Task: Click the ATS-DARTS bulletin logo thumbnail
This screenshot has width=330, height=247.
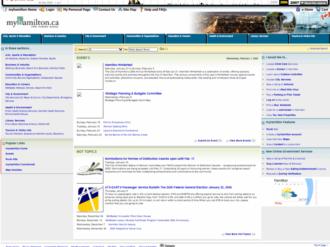Action: 90,199
